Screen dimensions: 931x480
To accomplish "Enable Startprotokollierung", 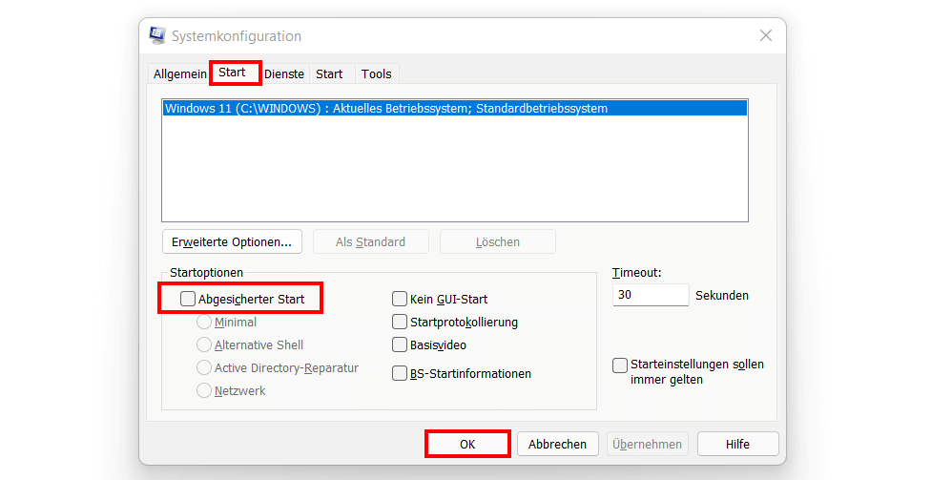I will pos(400,323).
